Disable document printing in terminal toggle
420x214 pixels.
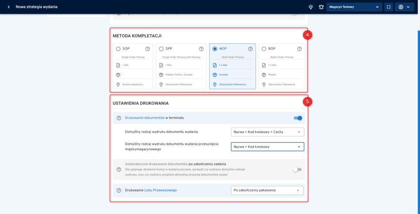298,118
